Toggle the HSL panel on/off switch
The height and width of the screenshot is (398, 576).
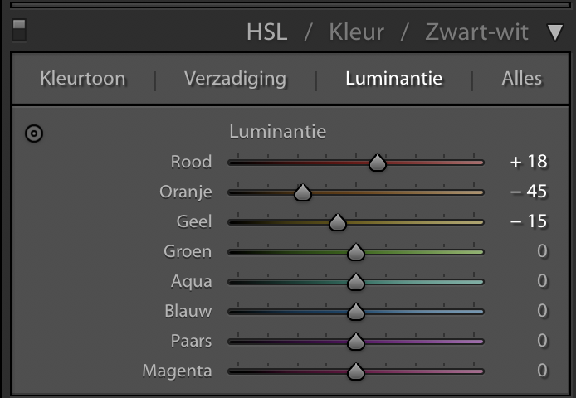[x=19, y=30]
